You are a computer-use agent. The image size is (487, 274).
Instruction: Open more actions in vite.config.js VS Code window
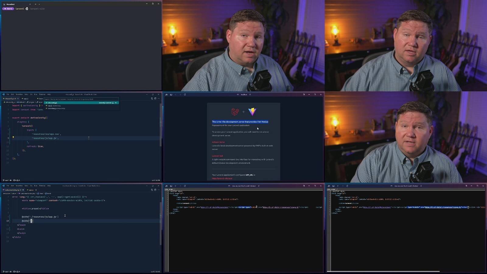(159, 98)
